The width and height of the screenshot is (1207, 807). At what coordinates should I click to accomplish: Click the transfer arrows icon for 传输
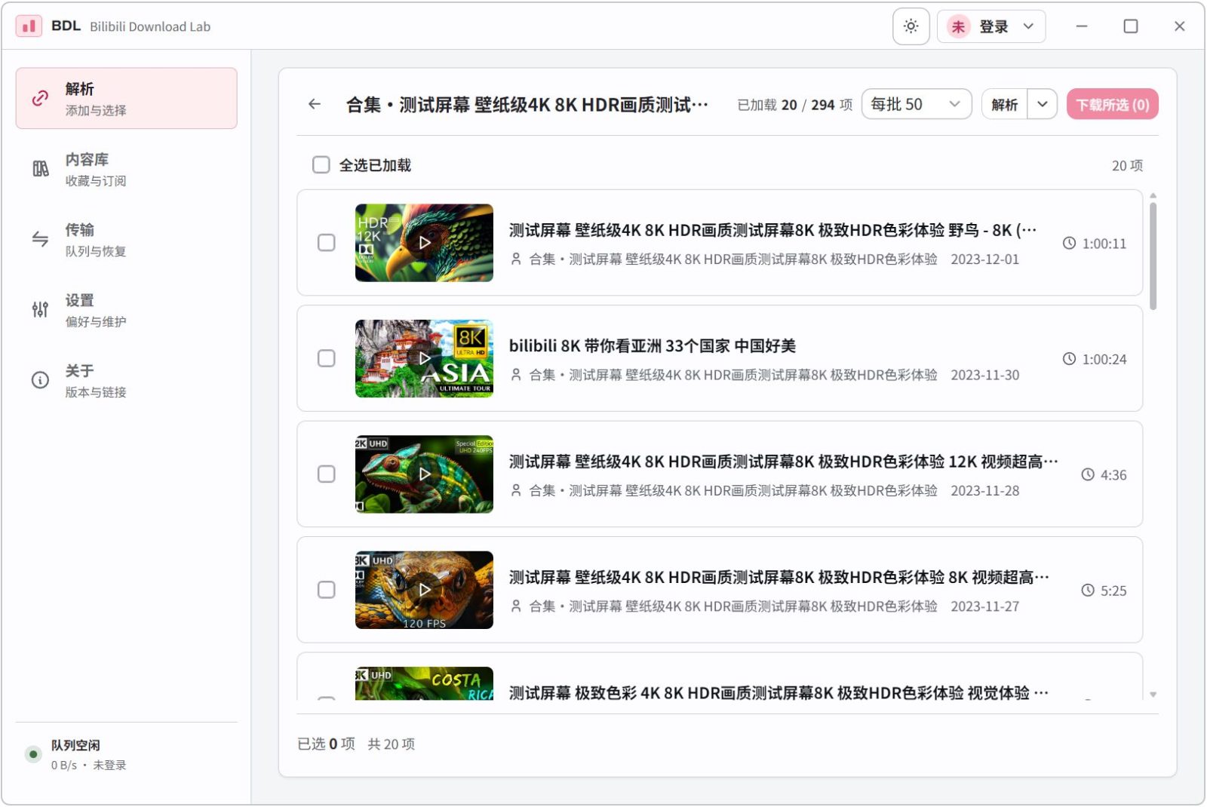(40, 239)
